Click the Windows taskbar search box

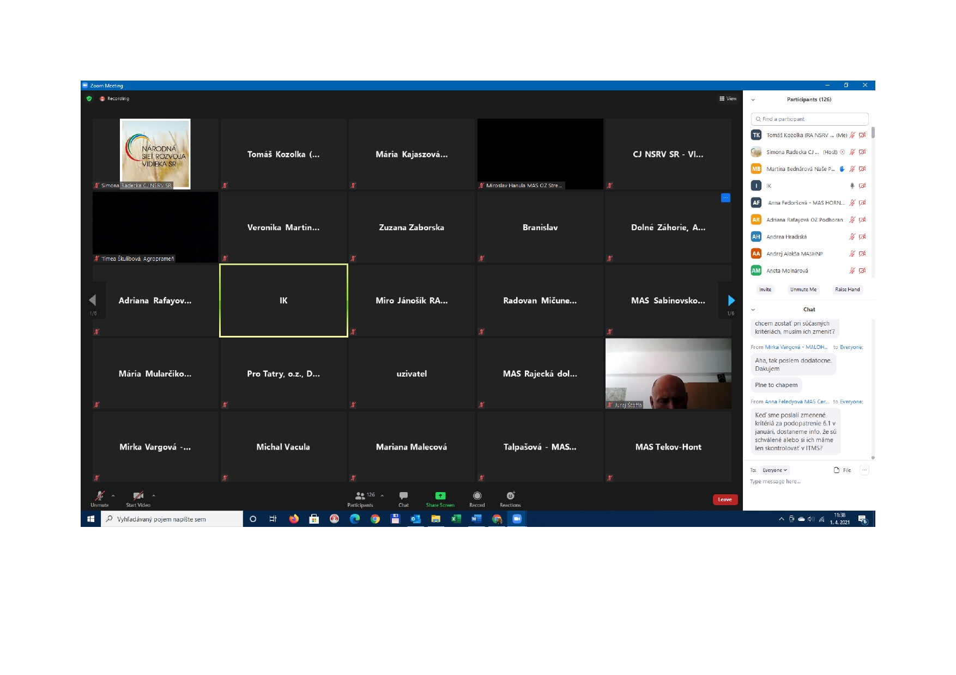coord(172,519)
